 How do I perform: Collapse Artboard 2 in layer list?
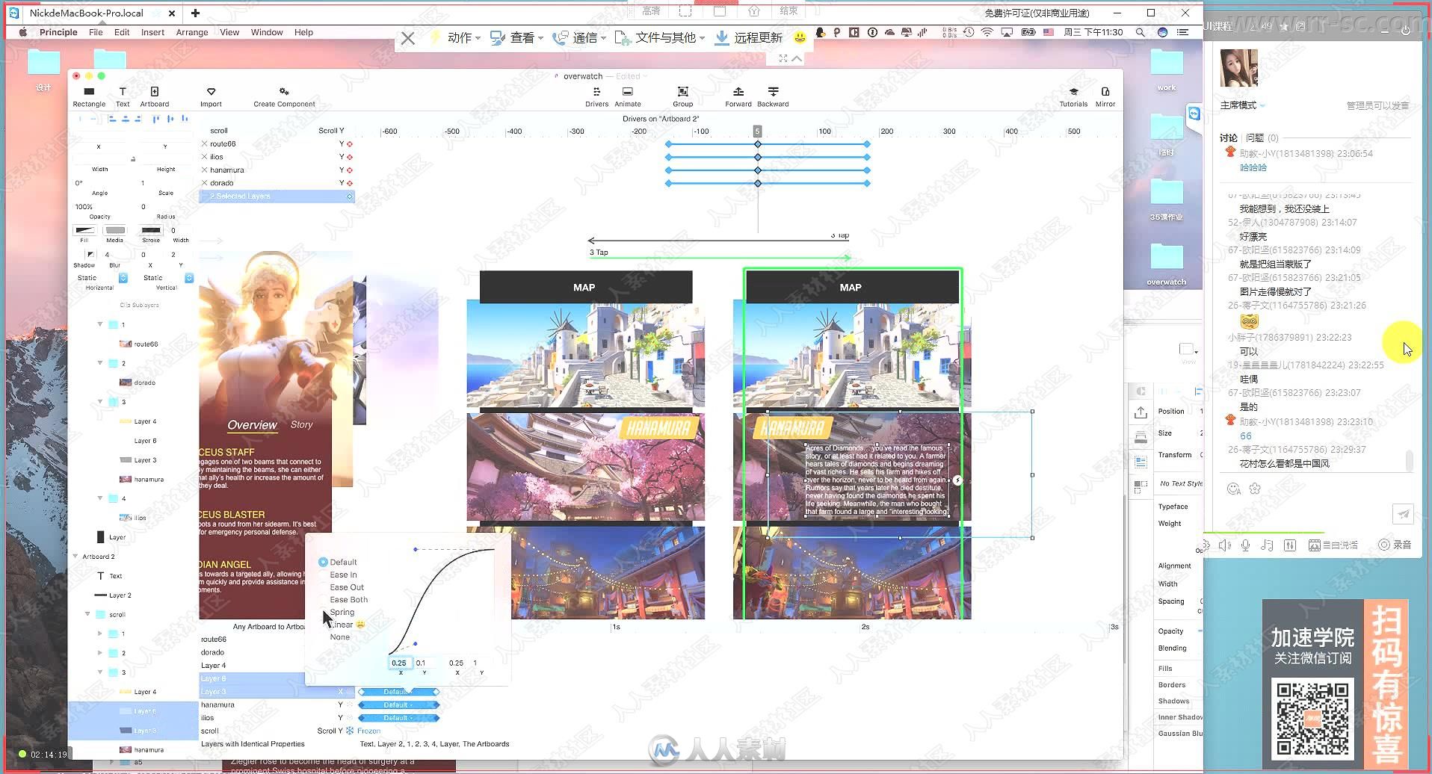[75, 557]
